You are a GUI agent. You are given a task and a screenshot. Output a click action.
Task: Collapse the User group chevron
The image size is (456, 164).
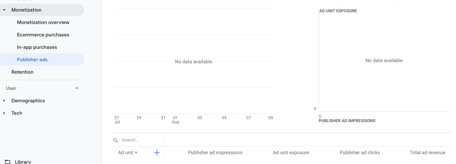(77, 88)
